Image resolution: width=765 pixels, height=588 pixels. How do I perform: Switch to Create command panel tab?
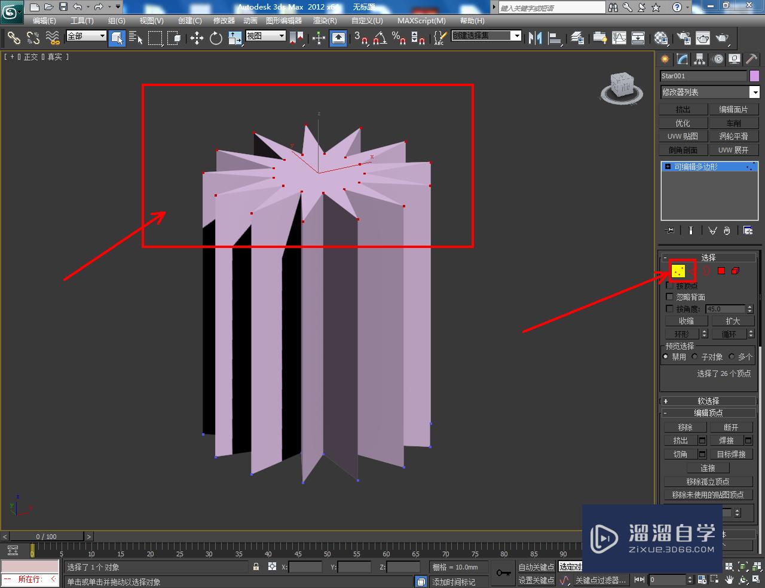coord(665,59)
